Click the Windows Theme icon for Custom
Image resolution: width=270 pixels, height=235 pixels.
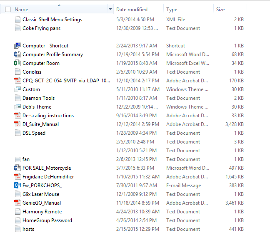point(17,89)
